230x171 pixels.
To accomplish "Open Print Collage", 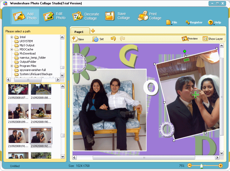I will click(149, 16).
